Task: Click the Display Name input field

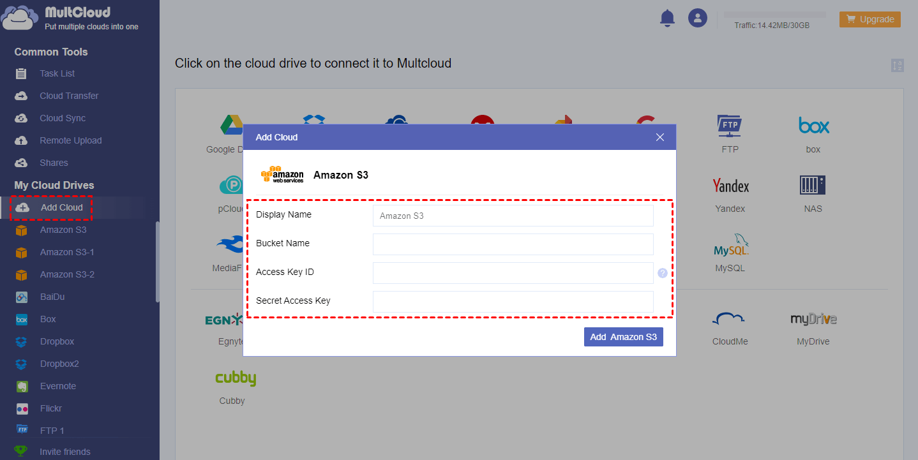Action: [x=513, y=216]
